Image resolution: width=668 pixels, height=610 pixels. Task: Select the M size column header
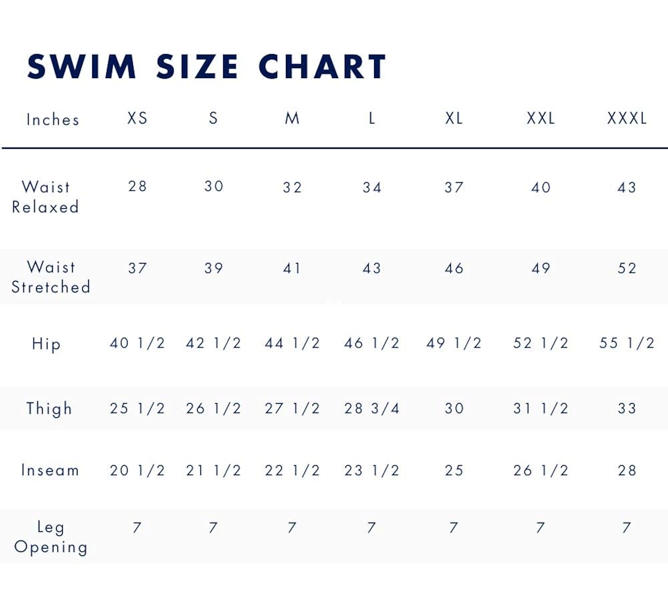coord(292,119)
